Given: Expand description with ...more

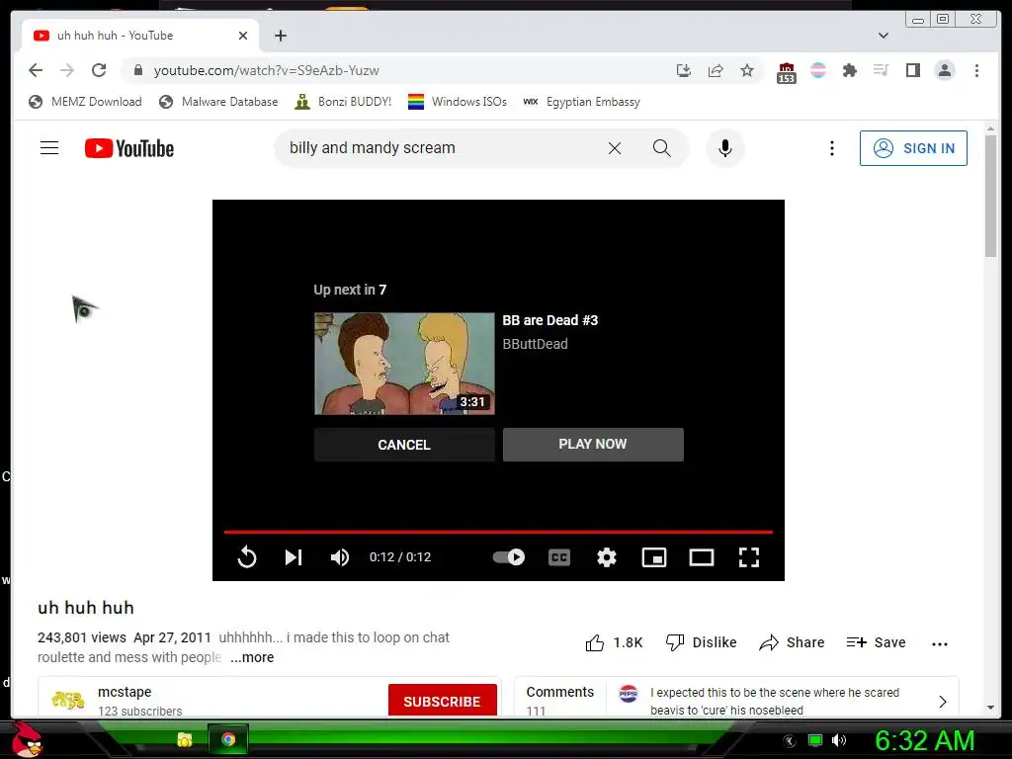Looking at the screenshot, I should 252,657.
